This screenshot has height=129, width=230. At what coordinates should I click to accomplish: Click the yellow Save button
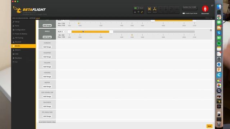tap(209, 126)
